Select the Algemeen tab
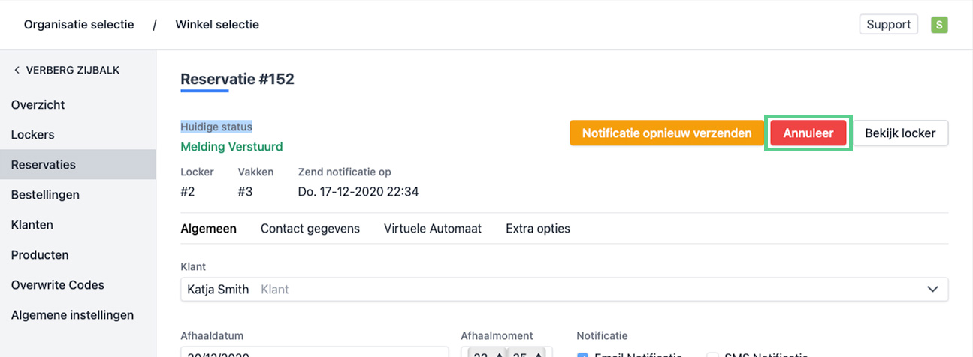 point(208,229)
